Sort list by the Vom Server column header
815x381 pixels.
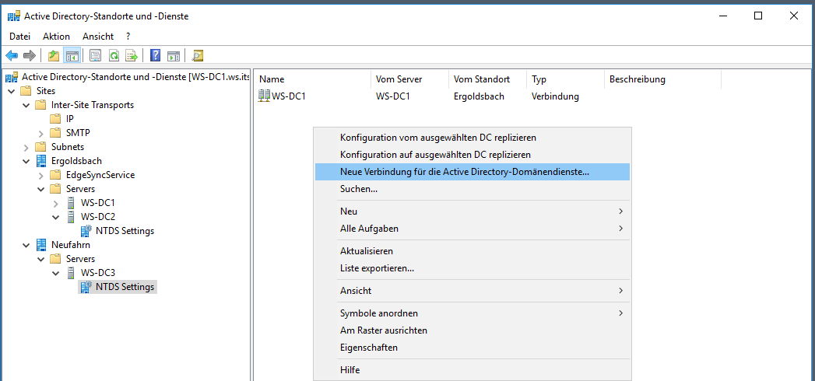pyautogui.click(x=409, y=79)
